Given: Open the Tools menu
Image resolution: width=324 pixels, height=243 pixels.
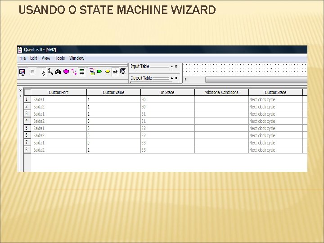Looking at the screenshot, I should coord(60,58).
